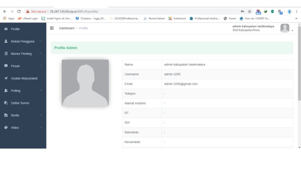Expand Polling submenu chevron

point(41,90)
